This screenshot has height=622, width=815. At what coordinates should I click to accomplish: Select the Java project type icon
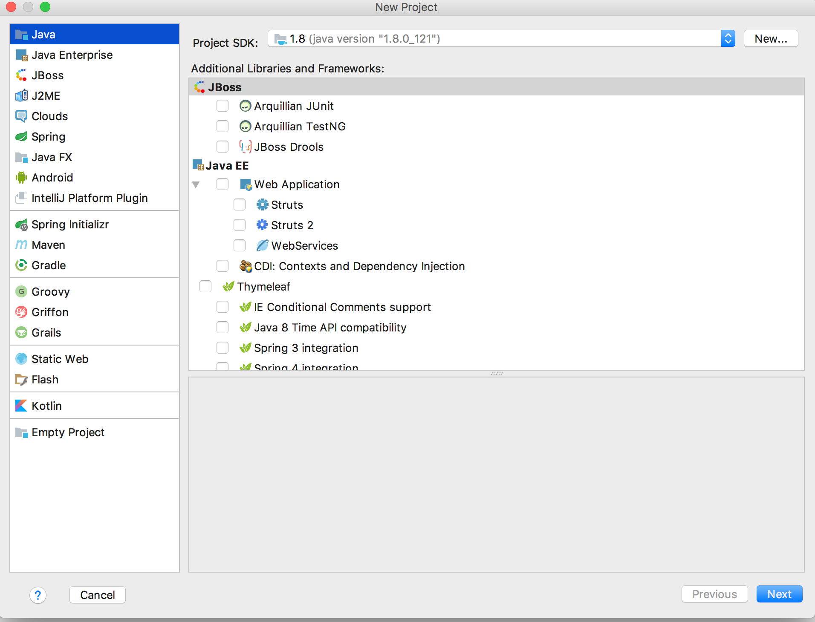21,35
